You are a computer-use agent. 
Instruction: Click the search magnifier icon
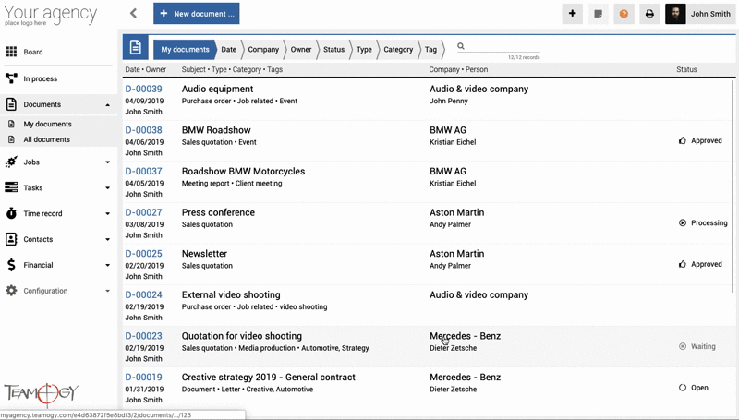pyautogui.click(x=461, y=46)
